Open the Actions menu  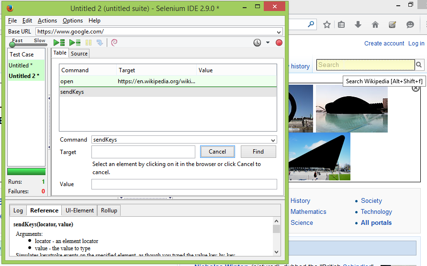47,21
